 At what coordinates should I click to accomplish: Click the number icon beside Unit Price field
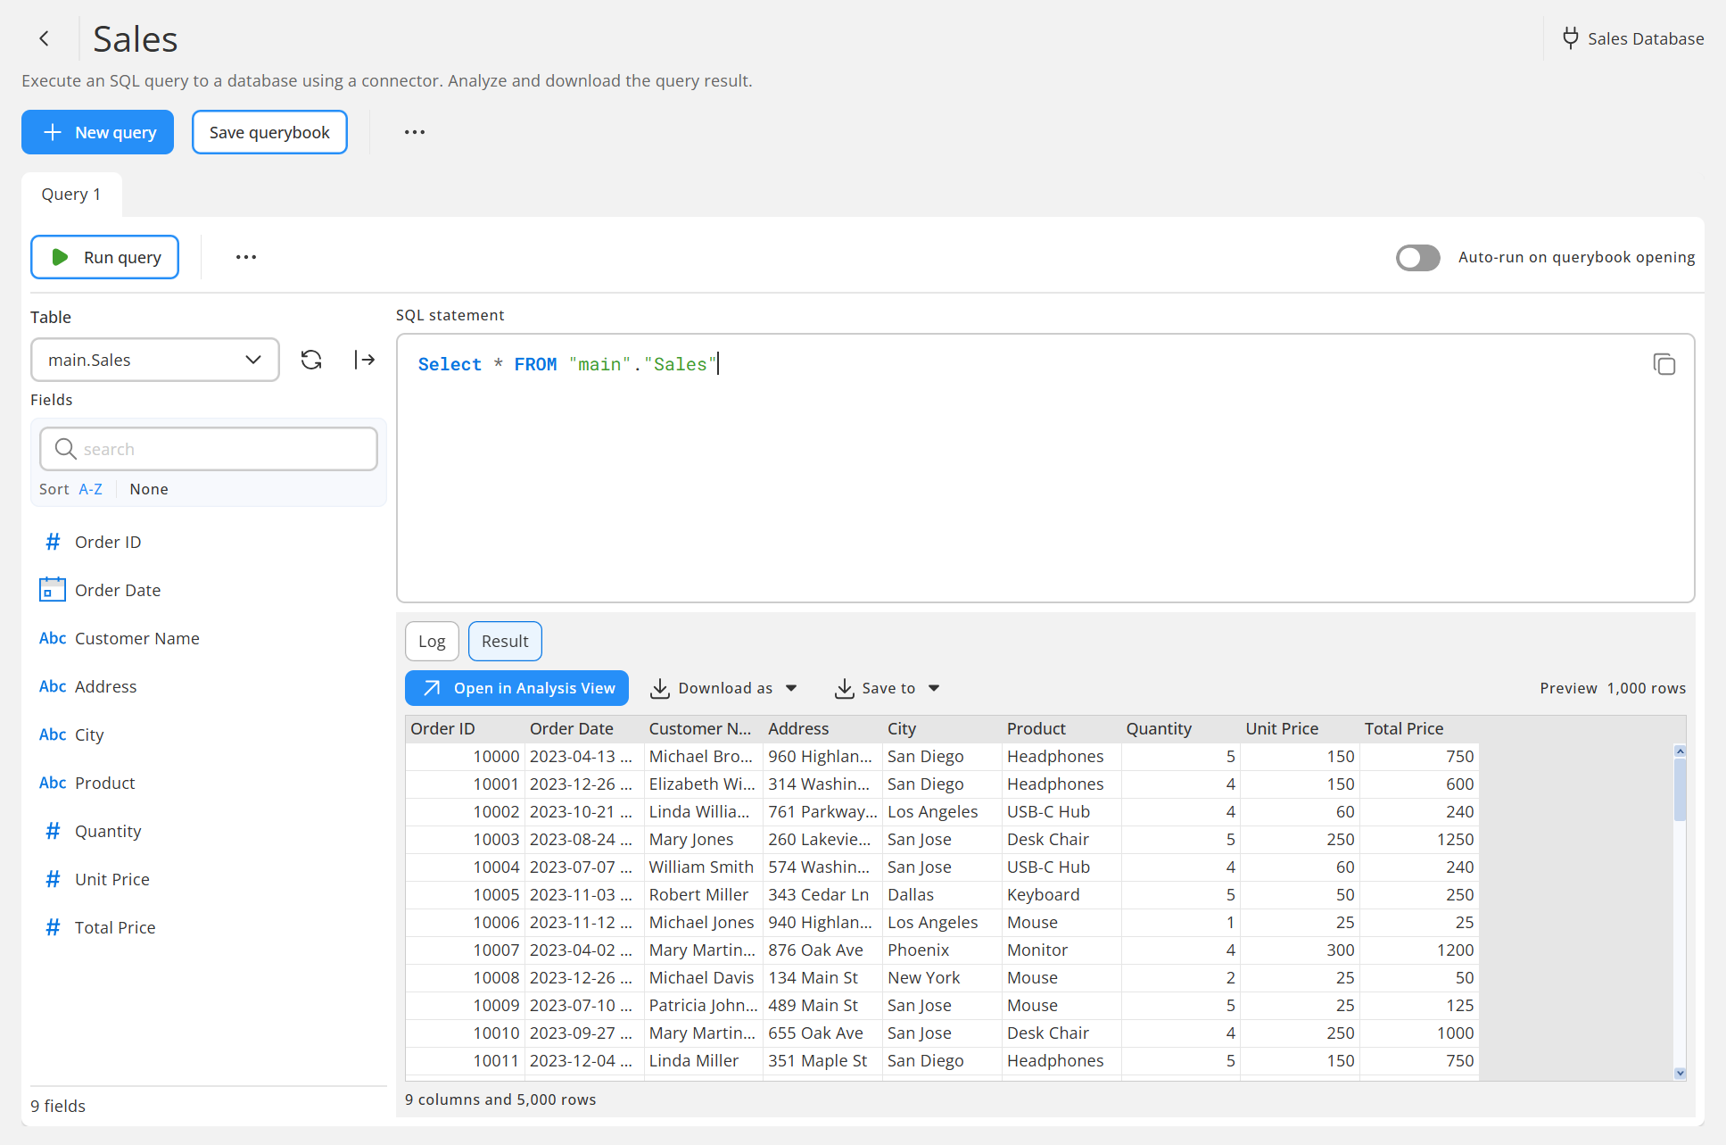53,879
